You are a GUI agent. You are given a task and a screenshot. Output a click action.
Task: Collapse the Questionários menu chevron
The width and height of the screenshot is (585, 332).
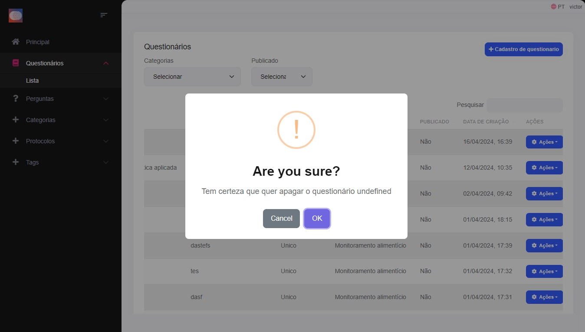pyautogui.click(x=106, y=63)
